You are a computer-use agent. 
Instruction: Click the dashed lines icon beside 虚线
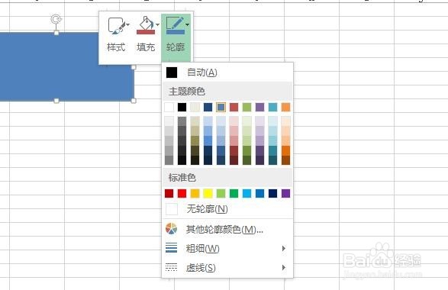(x=172, y=267)
